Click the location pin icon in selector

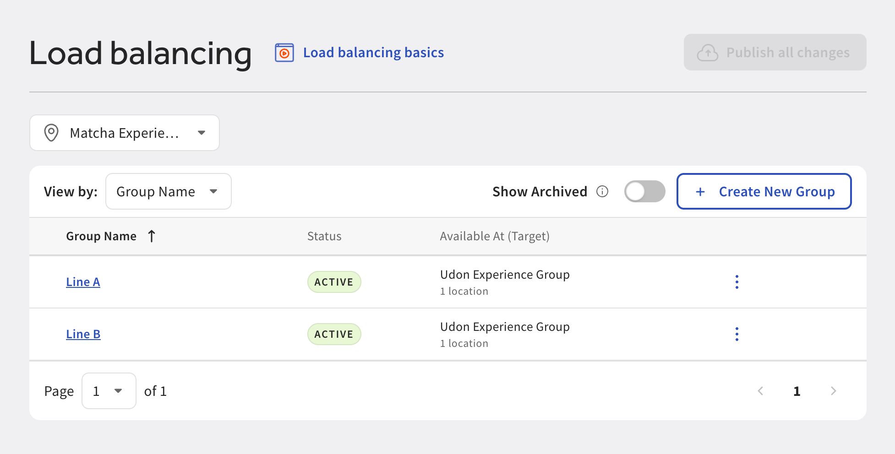tap(51, 133)
